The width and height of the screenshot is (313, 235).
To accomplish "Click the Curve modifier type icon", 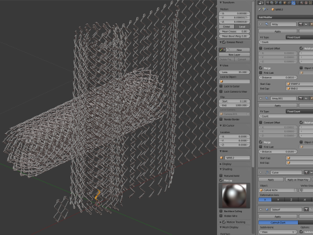I will click(267, 172).
